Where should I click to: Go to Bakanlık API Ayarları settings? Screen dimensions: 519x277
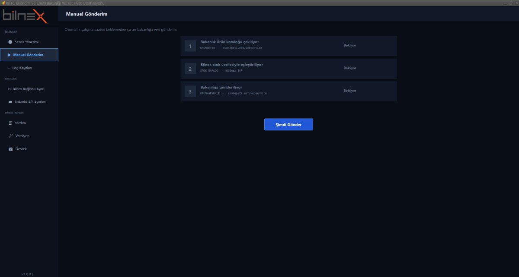(30, 102)
